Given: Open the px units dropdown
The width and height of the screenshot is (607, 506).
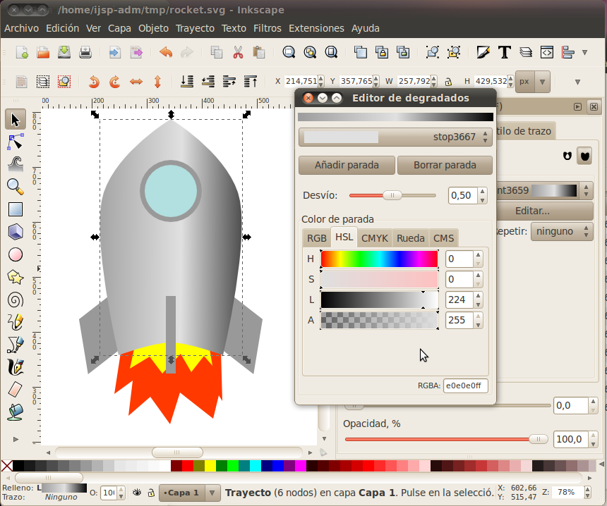Looking at the screenshot, I should point(533,82).
